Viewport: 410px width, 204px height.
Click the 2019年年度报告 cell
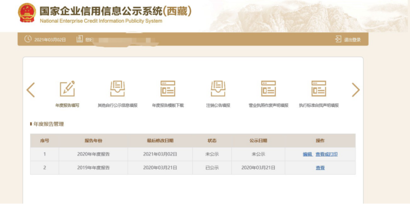pos(93,168)
